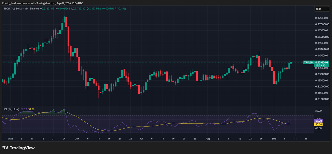
Task: Click the Crypto_feednews created with TradingView.com caption
Action: (42, 3)
